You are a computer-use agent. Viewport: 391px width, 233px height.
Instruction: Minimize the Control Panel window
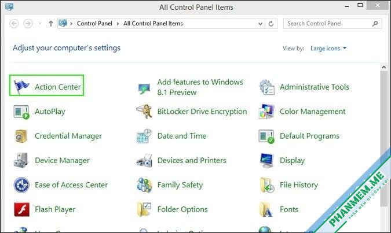(x=347, y=6)
